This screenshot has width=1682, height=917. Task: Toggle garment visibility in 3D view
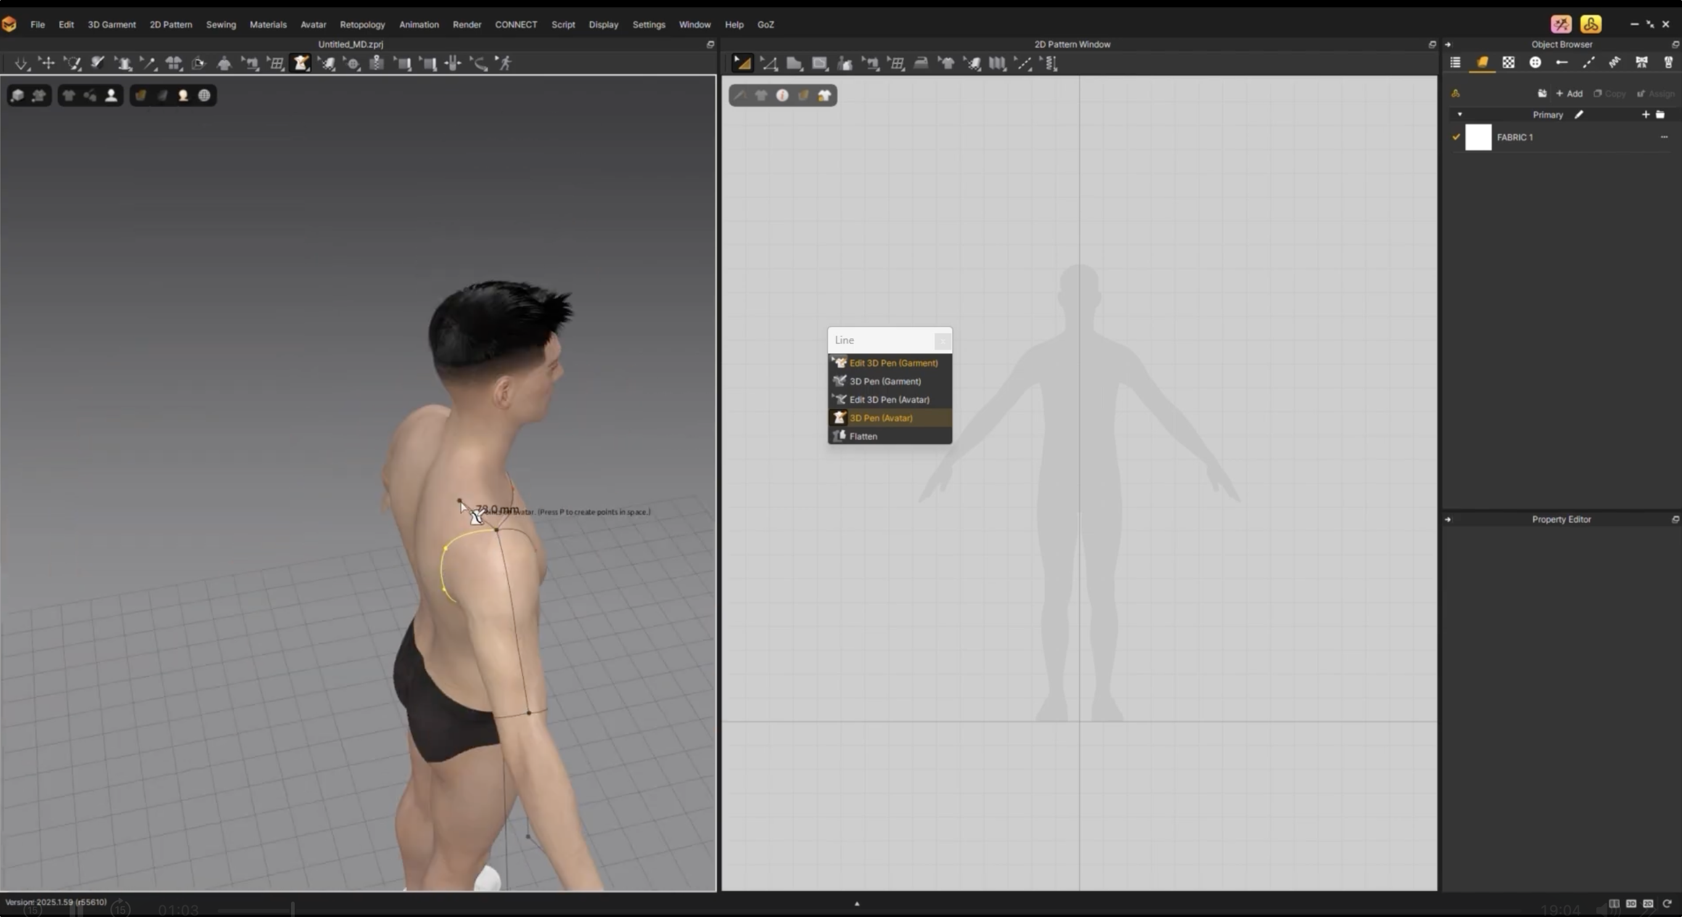pyautogui.click(x=69, y=96)
